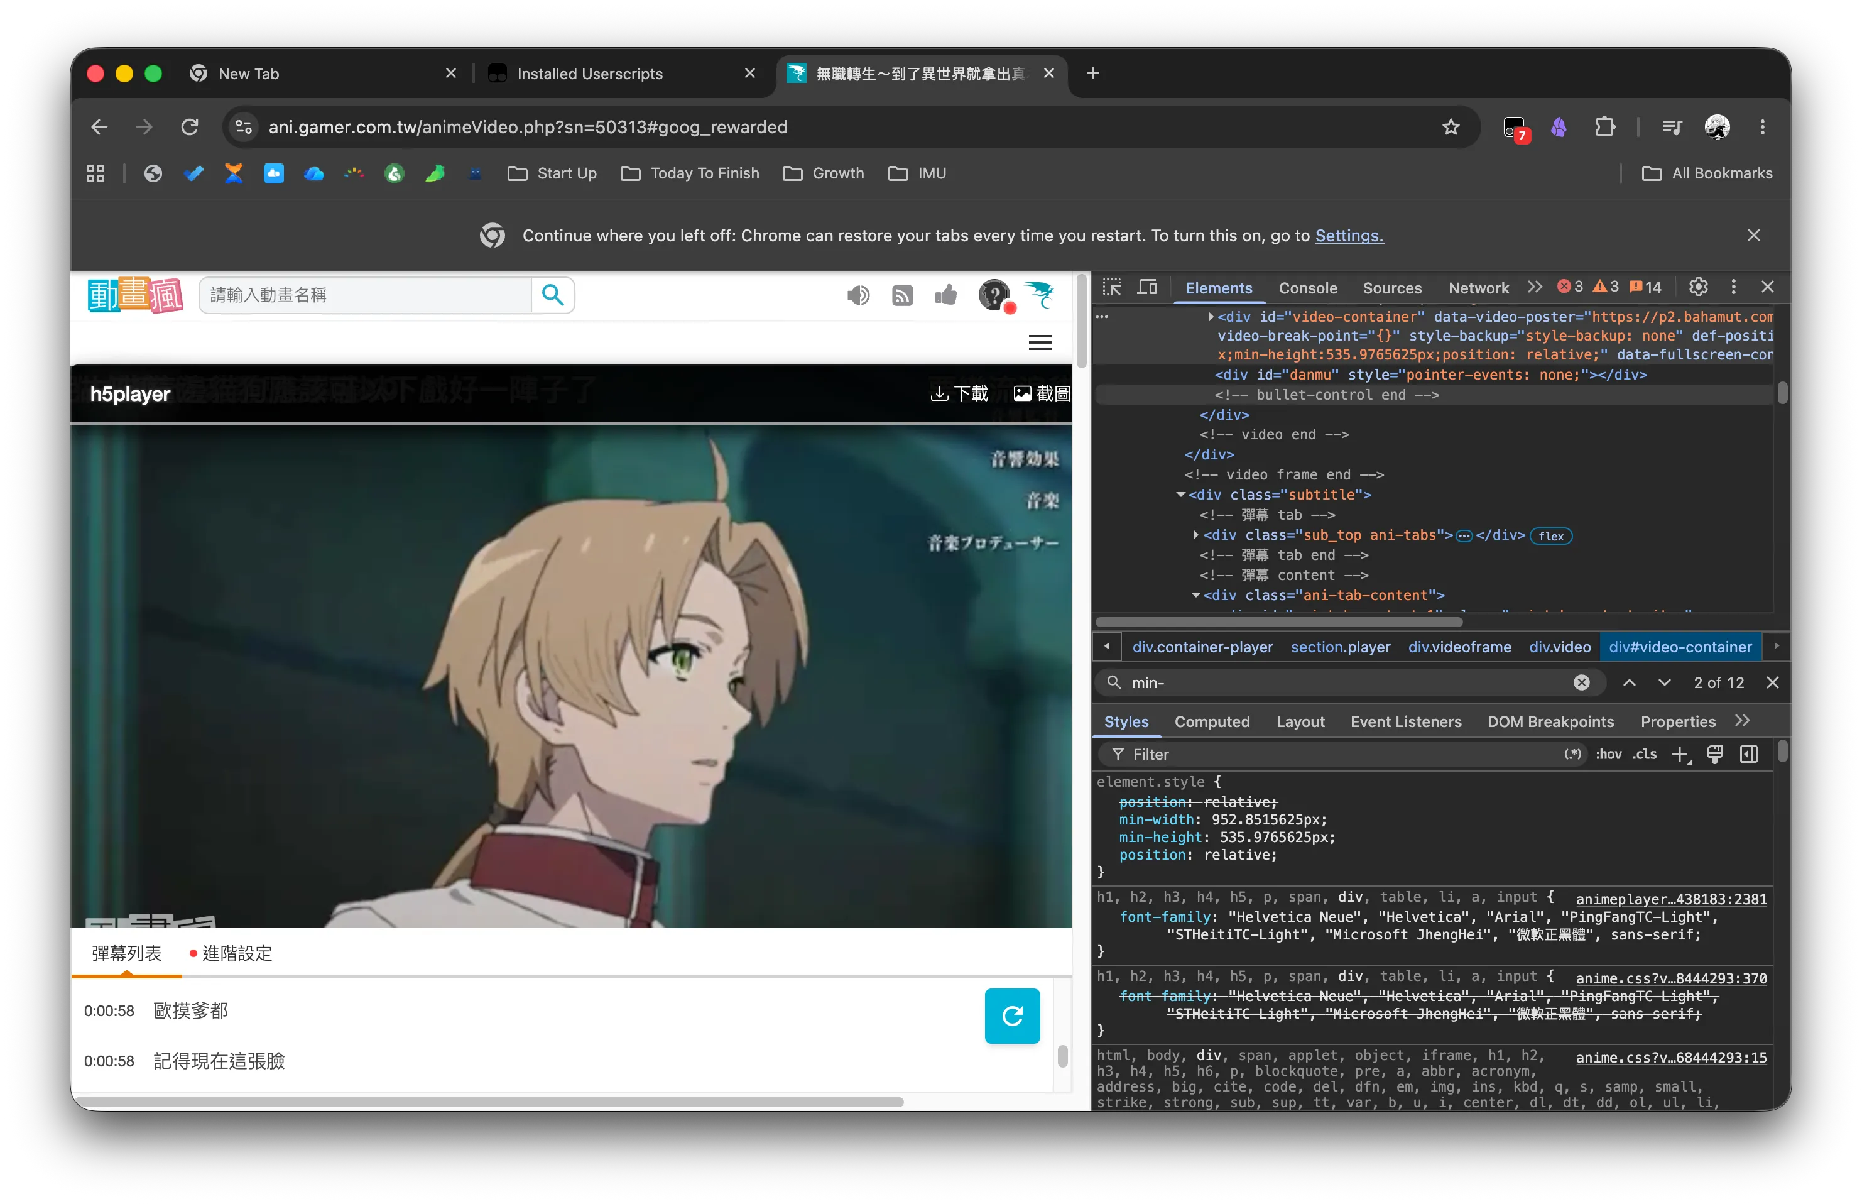Screen dimensions: 1862x1204
Task: Show more sidebar tabs after Properties
Action: coord(1743,721)
